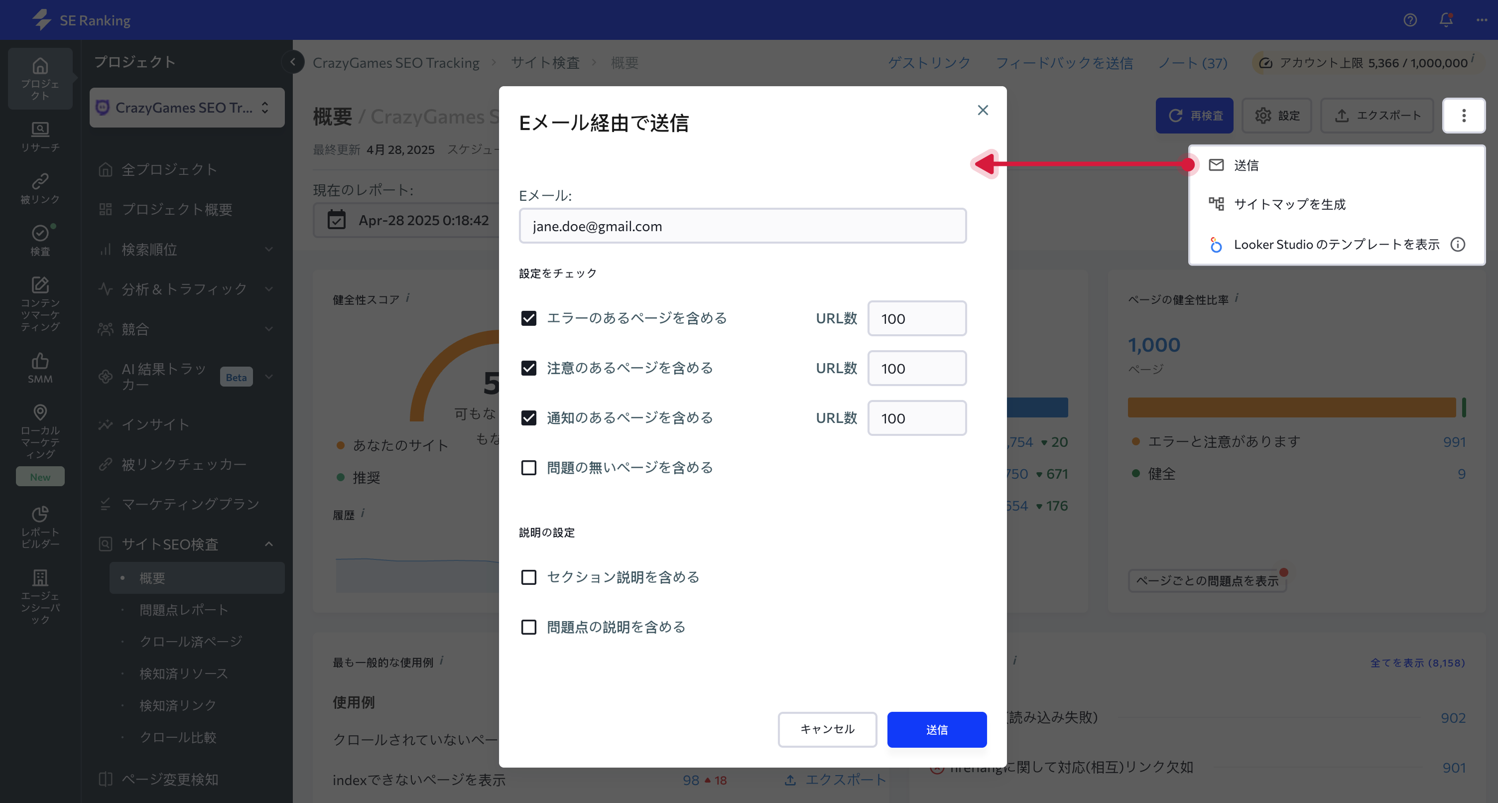The image size is (1498, 803).
Task: Select Looker Studio のテンプレートを表示
Action: click(x=1336, y=244)
